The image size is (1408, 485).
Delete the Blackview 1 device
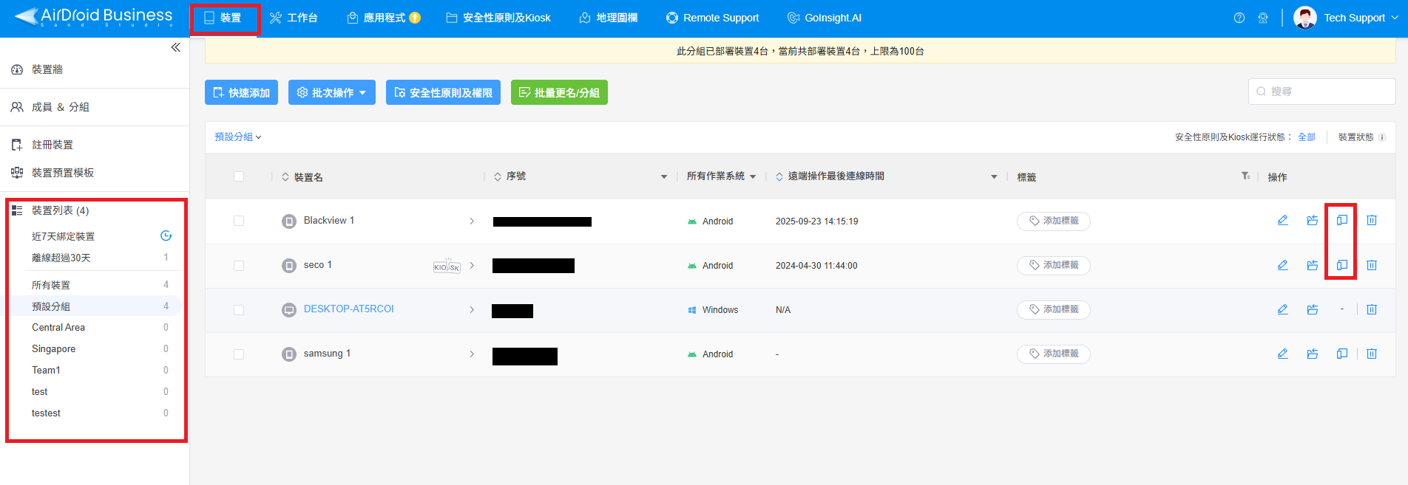pos(1372,221)
